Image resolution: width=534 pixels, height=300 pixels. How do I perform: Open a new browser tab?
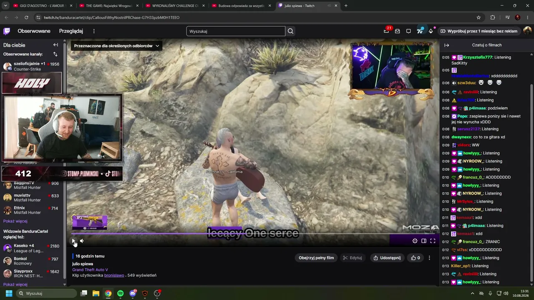(x=346, y=6)
